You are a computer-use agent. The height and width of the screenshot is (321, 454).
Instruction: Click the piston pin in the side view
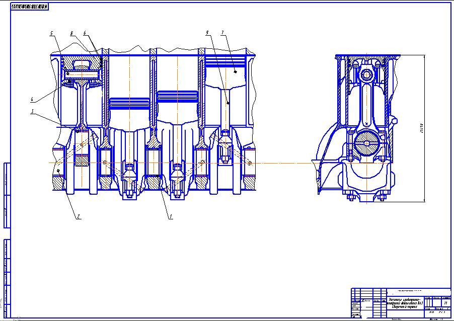point(366,76)
